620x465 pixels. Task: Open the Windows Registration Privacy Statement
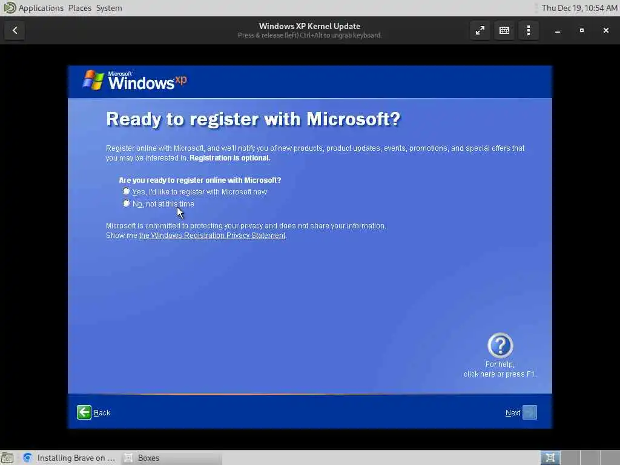click(213, 236)
